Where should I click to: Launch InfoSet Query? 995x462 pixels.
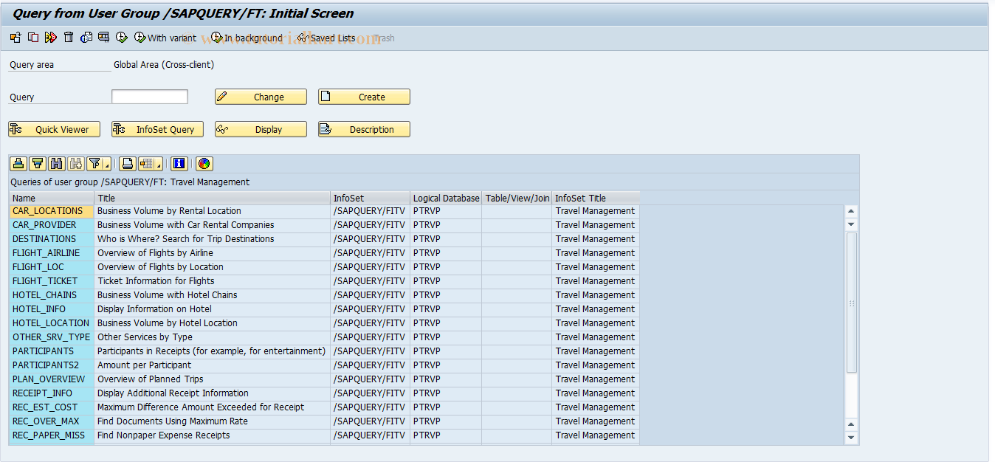pos(157,129)
